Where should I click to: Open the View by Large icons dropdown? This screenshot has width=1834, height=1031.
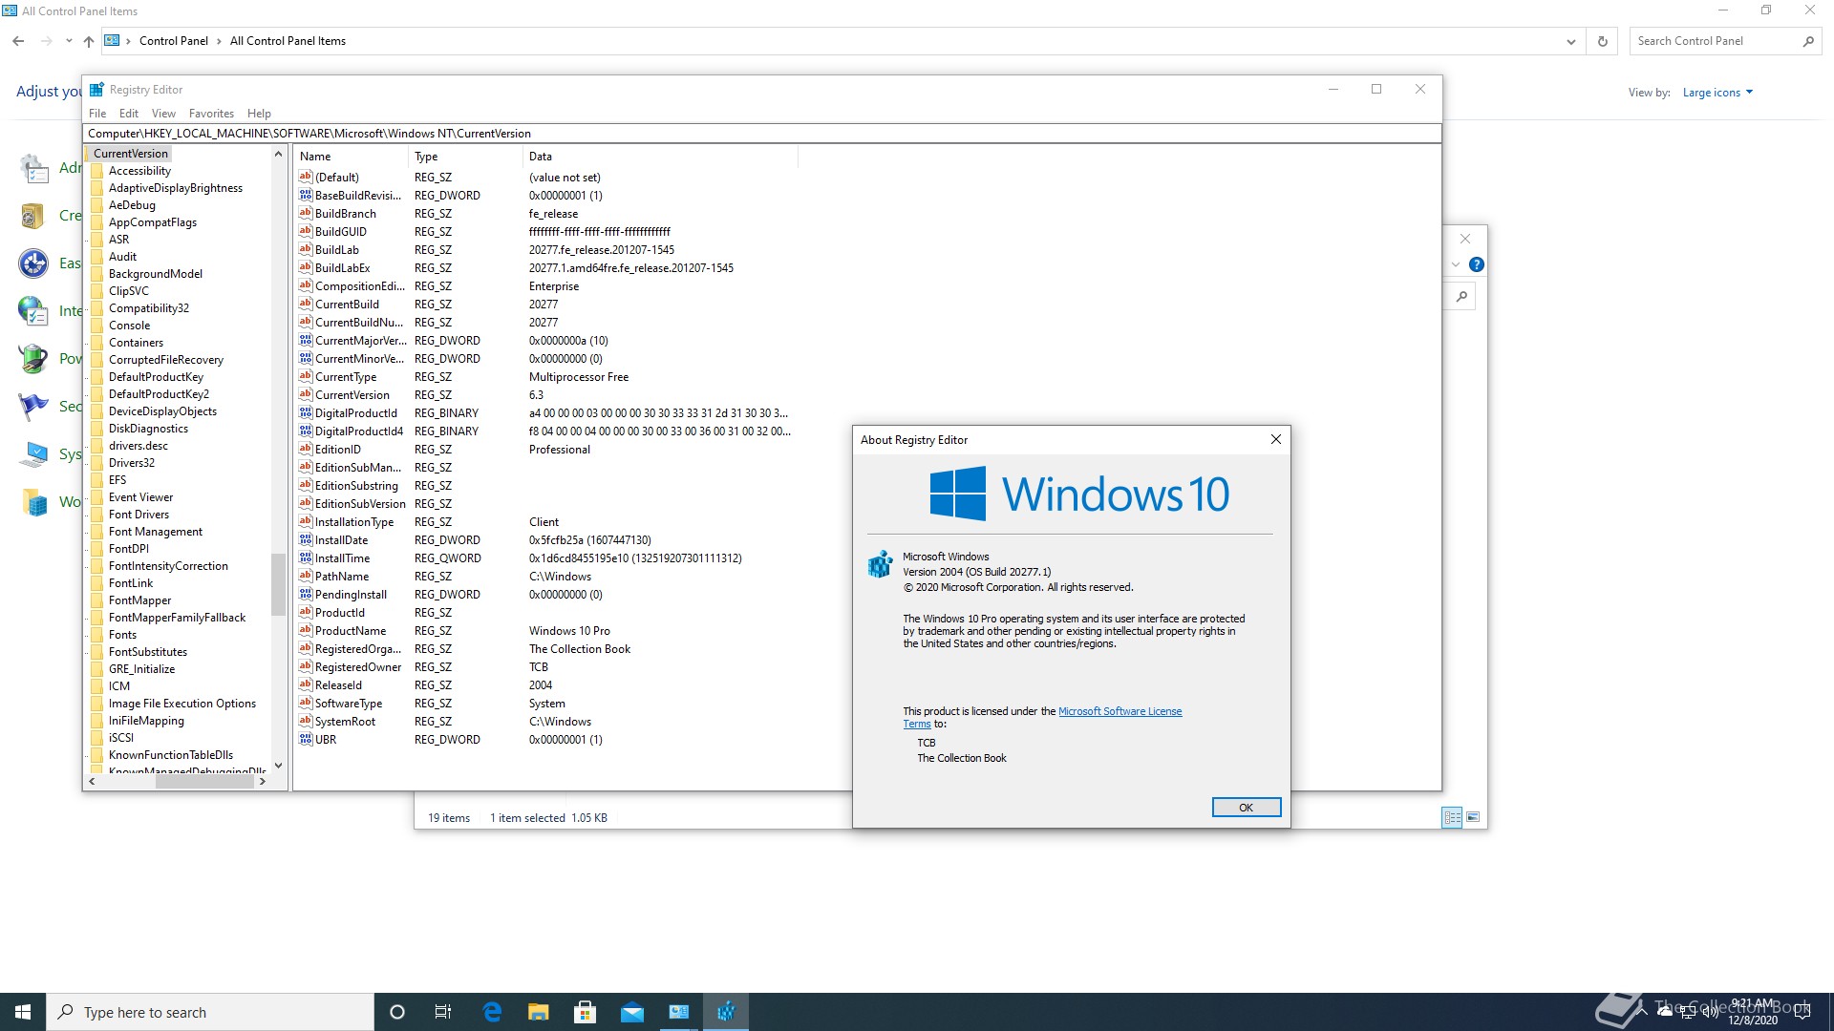pos(1717,93)
